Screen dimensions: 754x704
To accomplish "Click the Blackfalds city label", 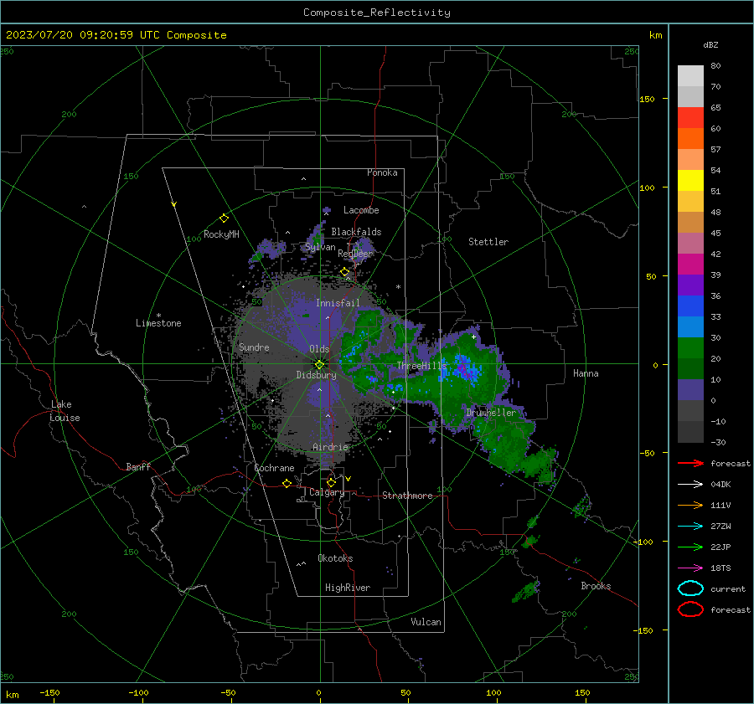I will click(356, 232).
